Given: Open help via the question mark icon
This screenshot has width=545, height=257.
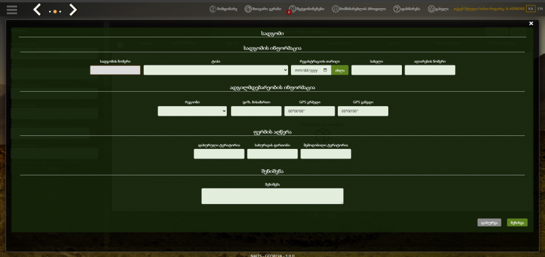Looking at the screenshot, I should (x=407, y=10).
